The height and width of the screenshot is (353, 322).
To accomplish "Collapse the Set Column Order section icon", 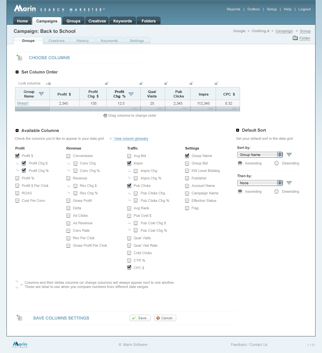I will 17,72.
